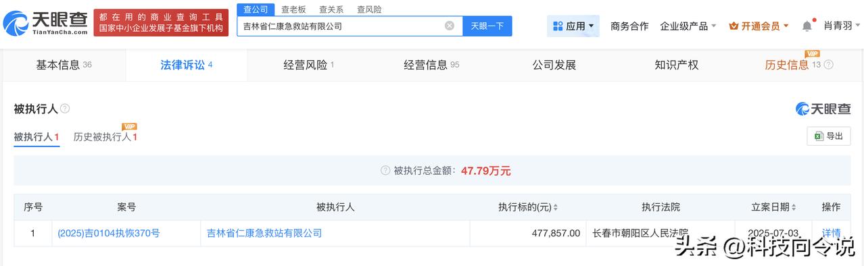Image resolution: width=864 pixels, height=266 pixels.
Task: Switch to the 历史信息 VIP tab
Action: (x=798, y=65)
